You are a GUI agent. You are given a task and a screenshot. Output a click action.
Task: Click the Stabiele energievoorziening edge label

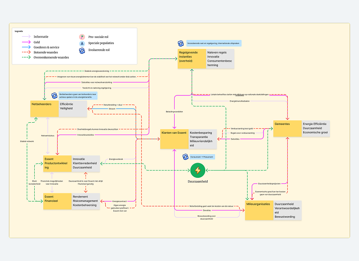(96, 71)
